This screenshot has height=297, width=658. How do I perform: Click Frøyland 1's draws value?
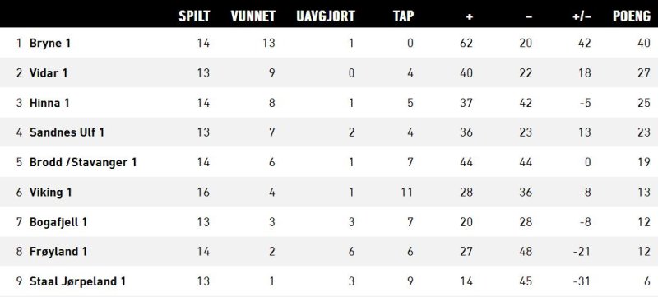click(x=352, y=252)
